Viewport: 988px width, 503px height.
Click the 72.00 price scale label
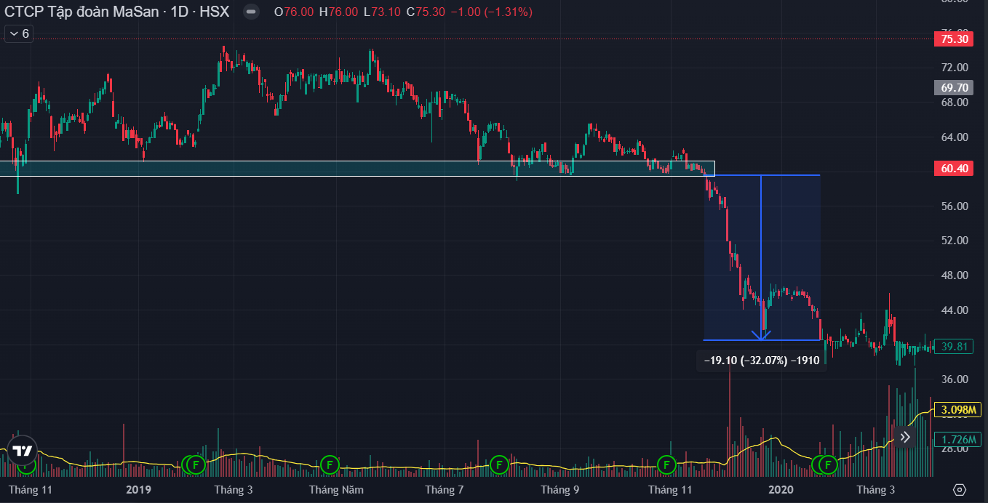pos(954,68)
